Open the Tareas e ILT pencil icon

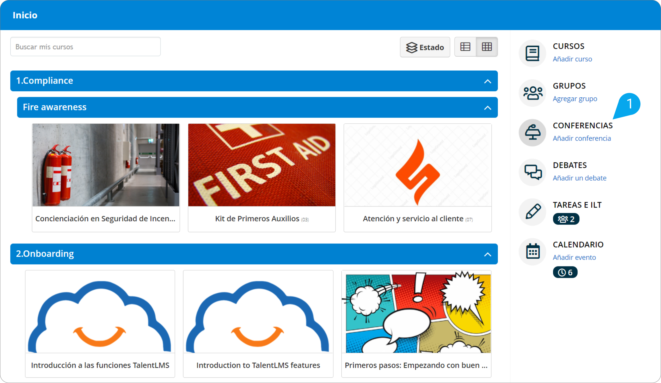click(532, 212)
